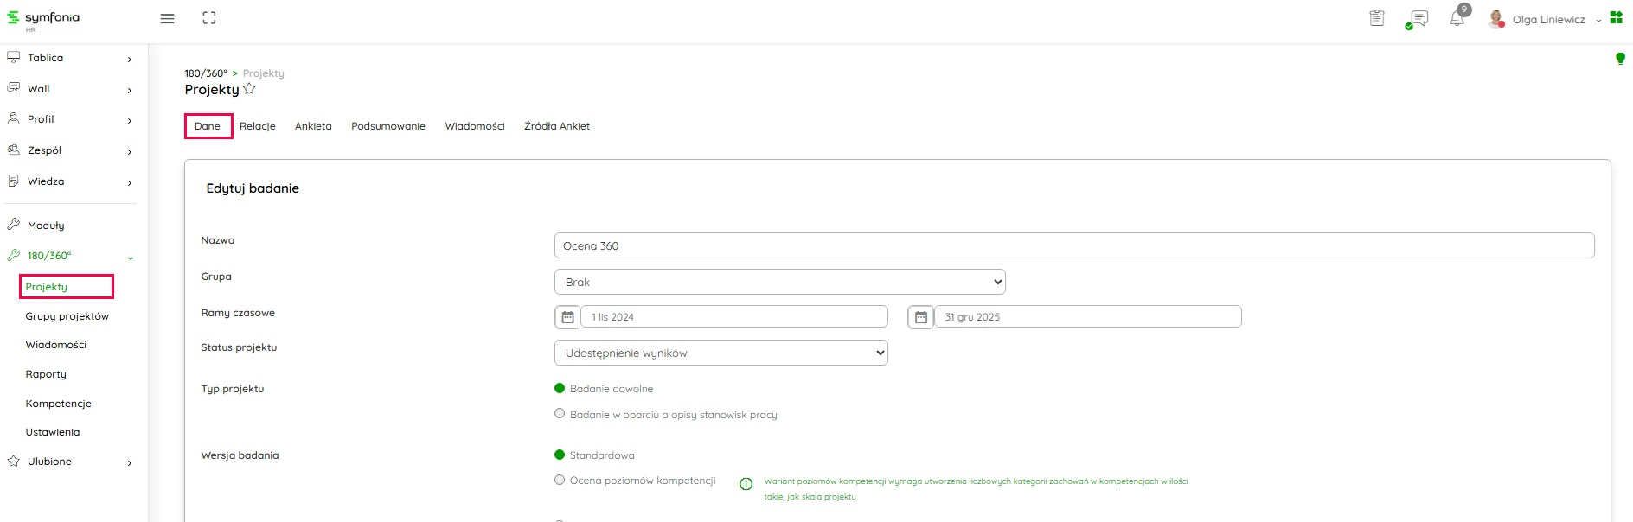
Task: Open the start date calendar picker
Action: [567, 317]
